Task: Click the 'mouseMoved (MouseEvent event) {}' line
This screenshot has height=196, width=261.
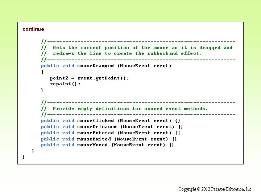Action: pos(107,145)
